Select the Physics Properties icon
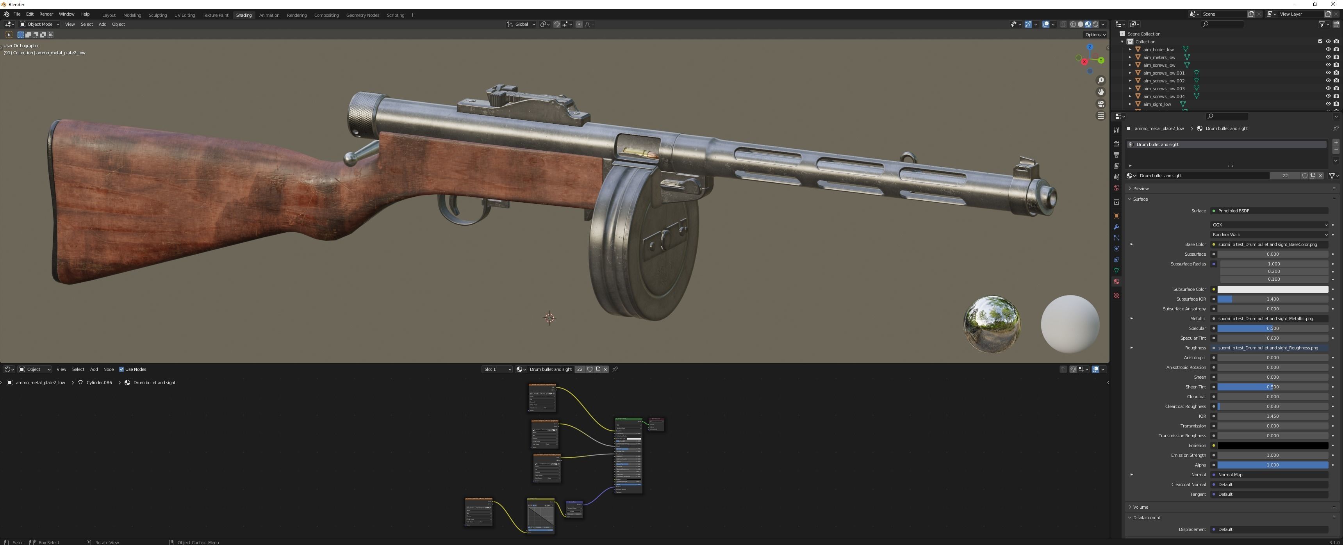The height and width of the screenshot is (545, 1343). pyautogui.click(x=1116, y=249)
